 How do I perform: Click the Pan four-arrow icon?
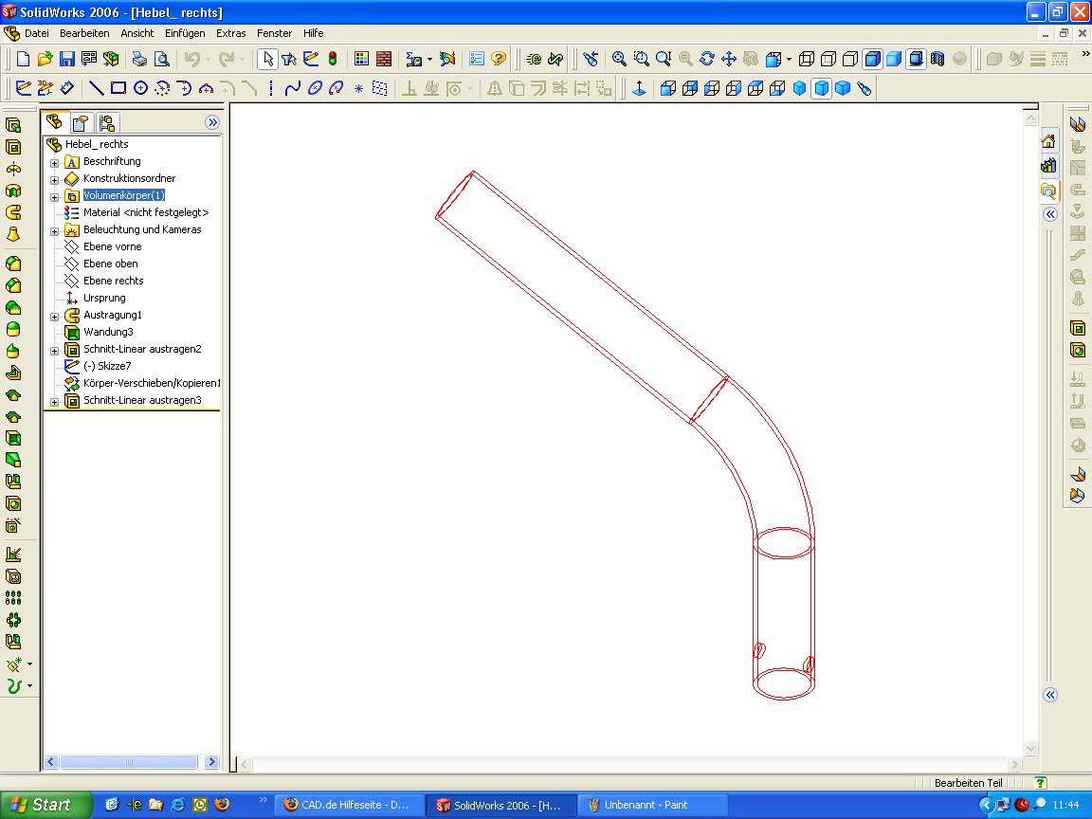[x=729, y=59]
